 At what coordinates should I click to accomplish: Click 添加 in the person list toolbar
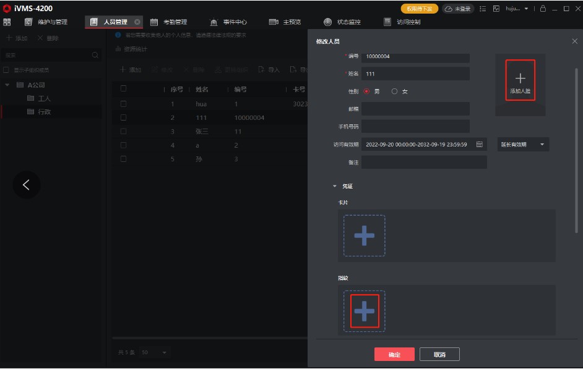coord(130,69)
